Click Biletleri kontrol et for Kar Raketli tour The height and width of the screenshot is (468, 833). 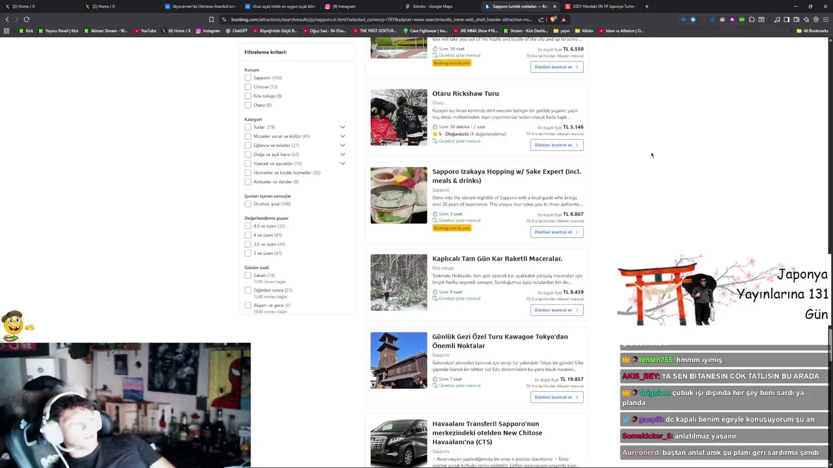pos(556,310)
